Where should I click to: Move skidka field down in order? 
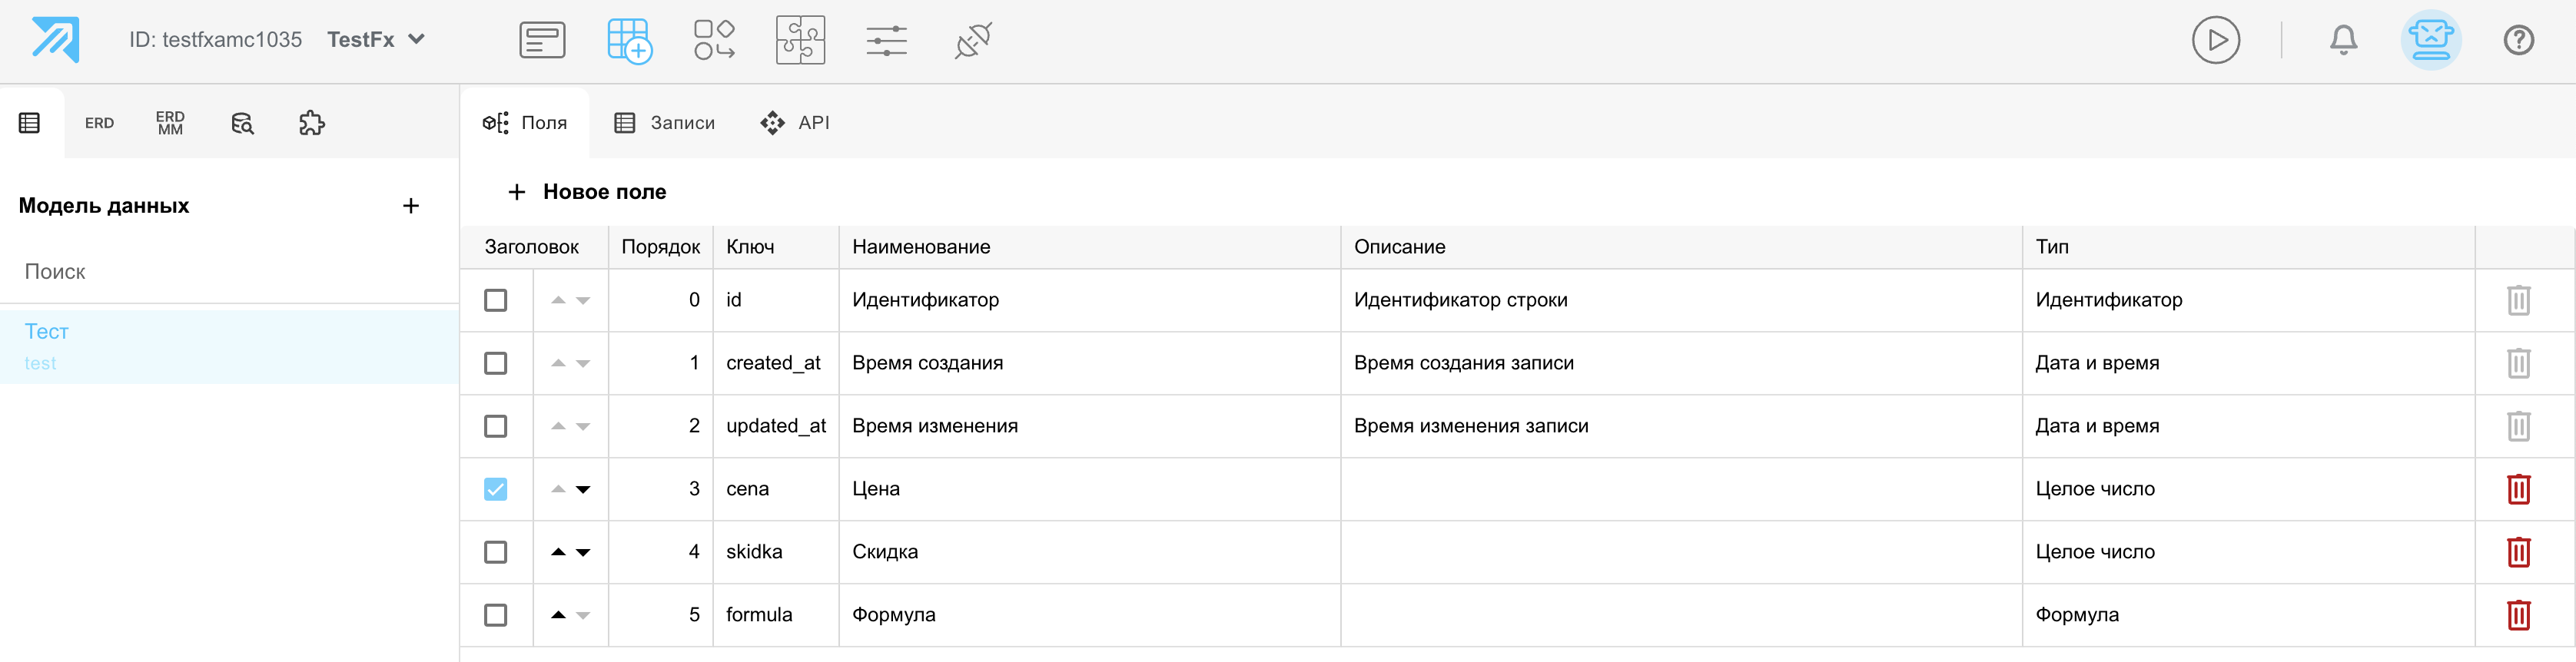(x=583, y=553)
